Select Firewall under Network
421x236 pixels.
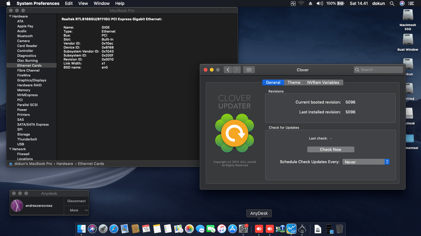point(23,154)
